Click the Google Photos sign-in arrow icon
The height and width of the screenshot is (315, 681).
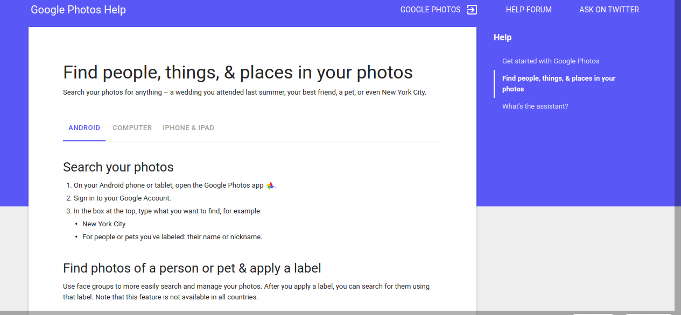(x=472, y=10)
